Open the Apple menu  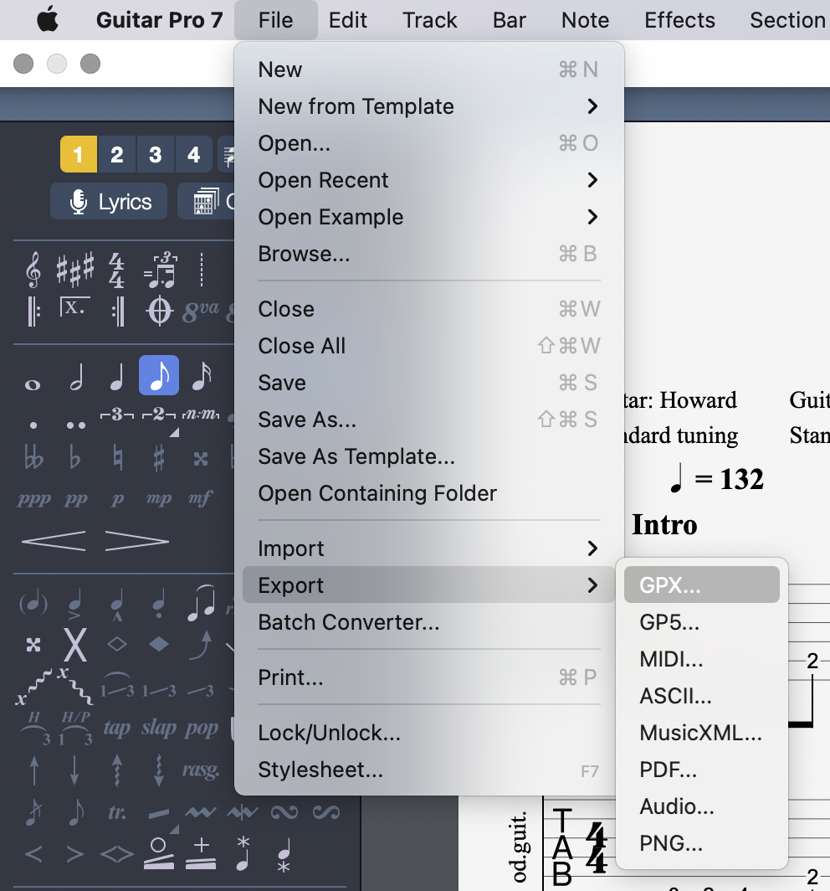48,20
